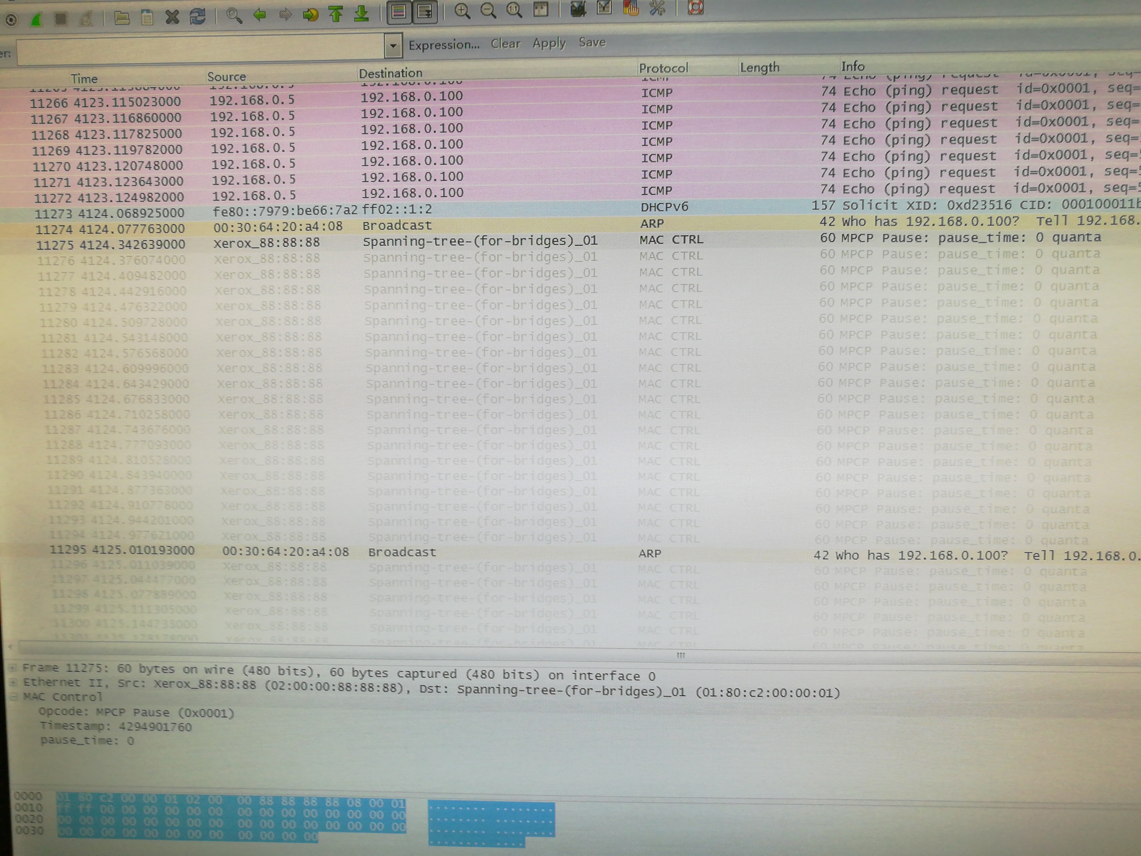The image size is (1141, 856).
Task: Apply the display filter
Action: click(549, 43)
